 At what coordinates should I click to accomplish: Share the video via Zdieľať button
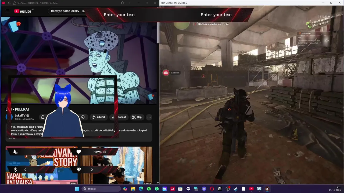pyautogui.click(x=99, y=117)
